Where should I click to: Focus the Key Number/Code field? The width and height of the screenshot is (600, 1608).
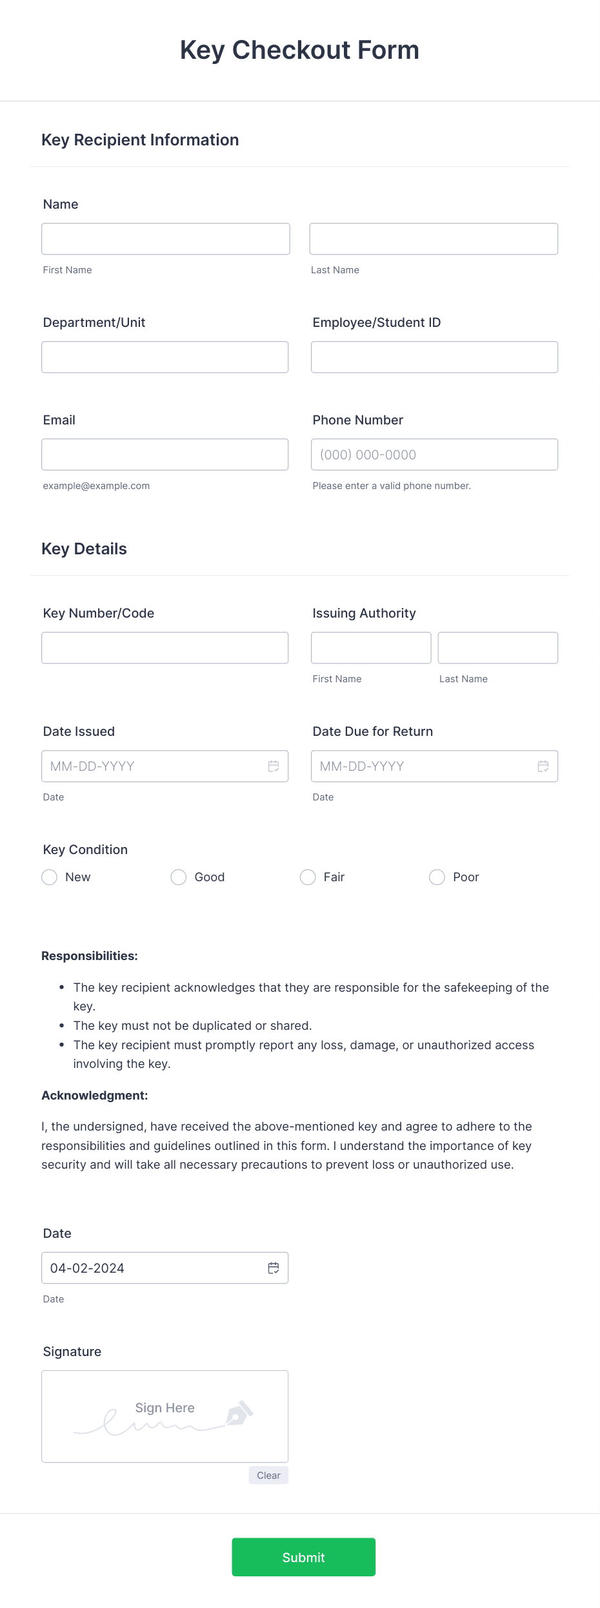click(165, 647)
